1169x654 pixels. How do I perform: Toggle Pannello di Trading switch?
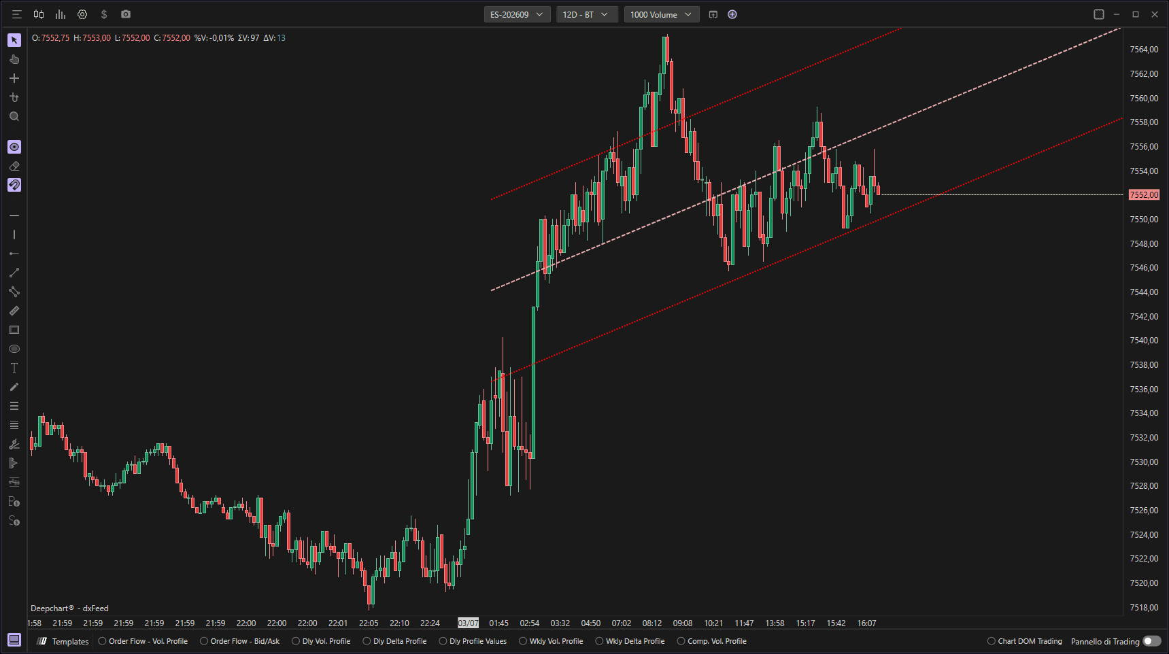1152,641
